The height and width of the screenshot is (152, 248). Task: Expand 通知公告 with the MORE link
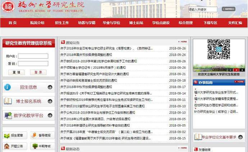coord(182,42)
